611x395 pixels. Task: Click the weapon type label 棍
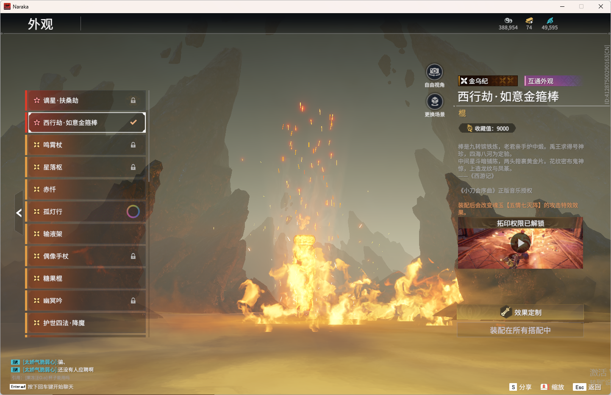(x=462, y=113)
